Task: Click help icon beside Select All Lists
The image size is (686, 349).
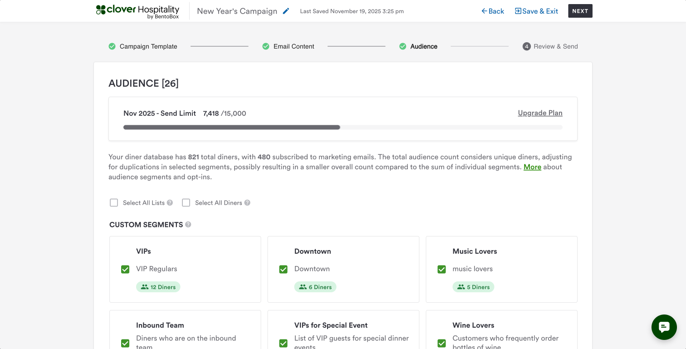Action: pyautogui.click(x=170, y=203)
